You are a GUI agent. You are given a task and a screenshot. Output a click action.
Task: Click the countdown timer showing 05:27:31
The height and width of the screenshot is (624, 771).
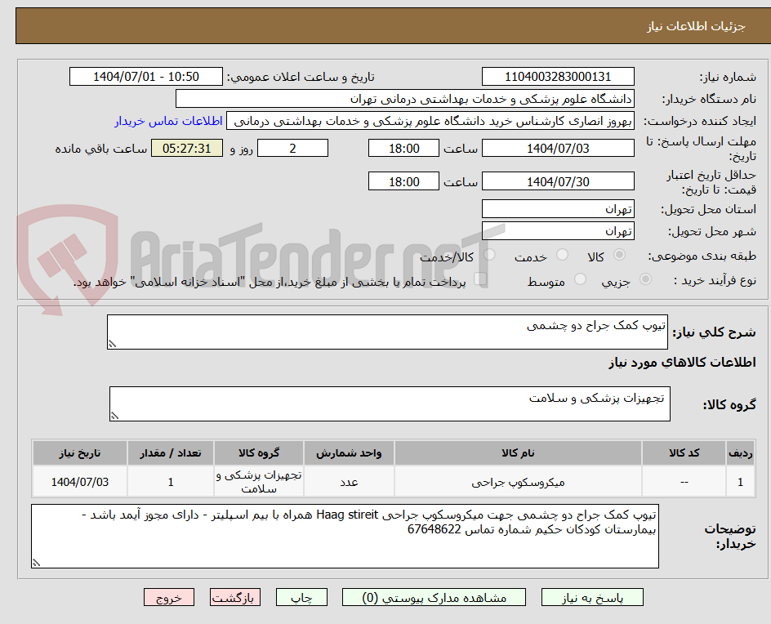click(186, 149)
